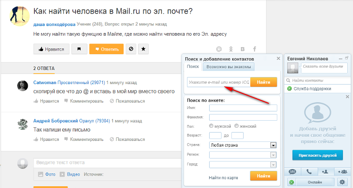
Task: Click the star icon beside the report button
Action: tap(143, 49)
